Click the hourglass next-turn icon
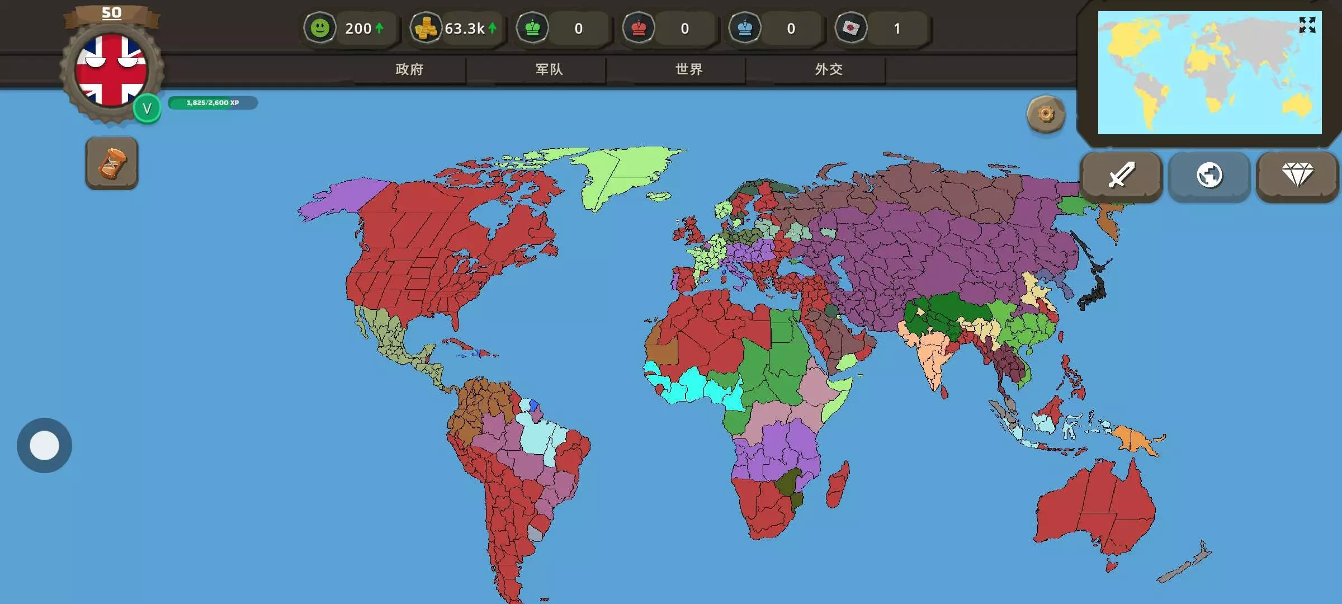Image resolution: width=1342 pixels, height=604 pixels. pyautogui.click(x=112, y=163)
